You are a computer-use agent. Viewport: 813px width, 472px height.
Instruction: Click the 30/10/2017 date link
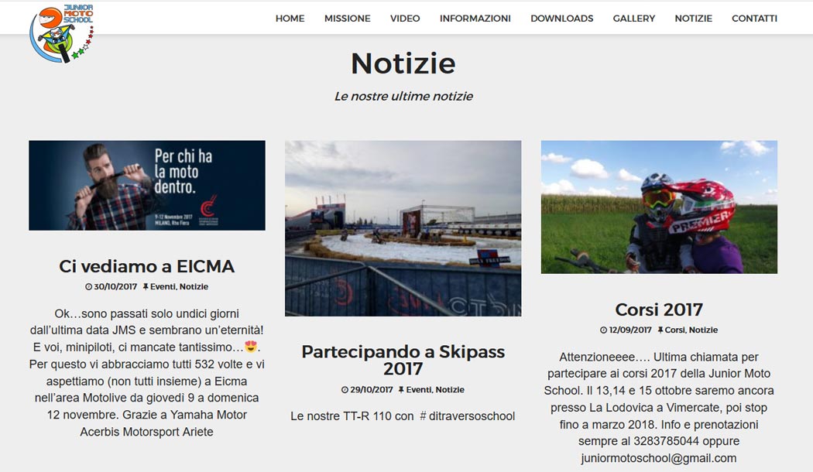click(x=115, y=287)
